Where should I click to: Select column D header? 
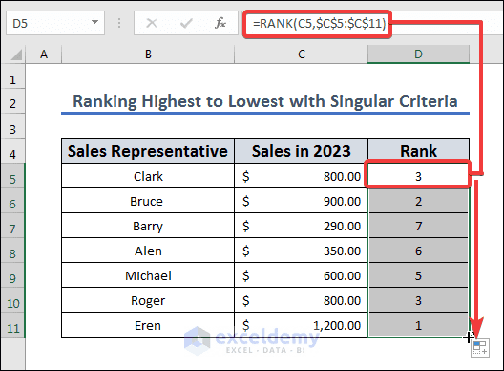(418, 55)
